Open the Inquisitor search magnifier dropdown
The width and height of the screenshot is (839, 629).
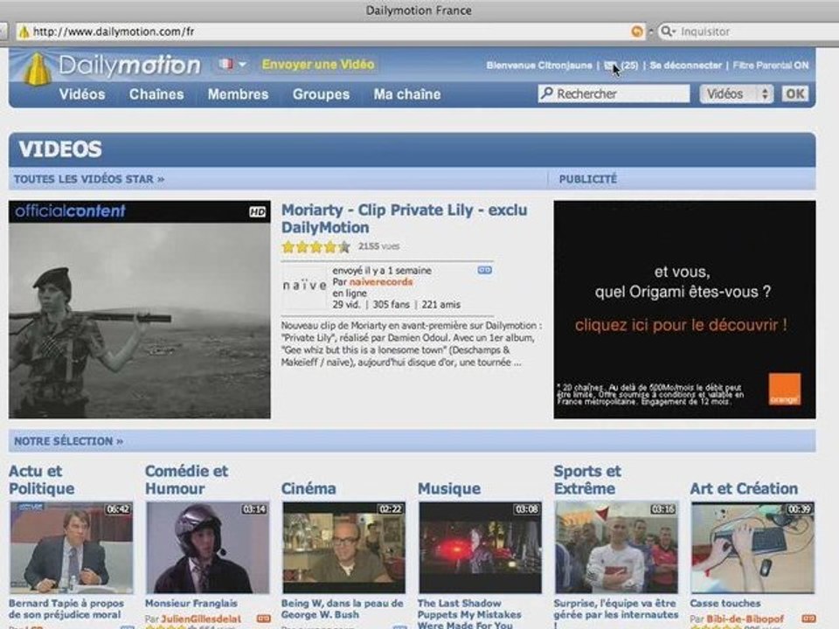(668, 31)
